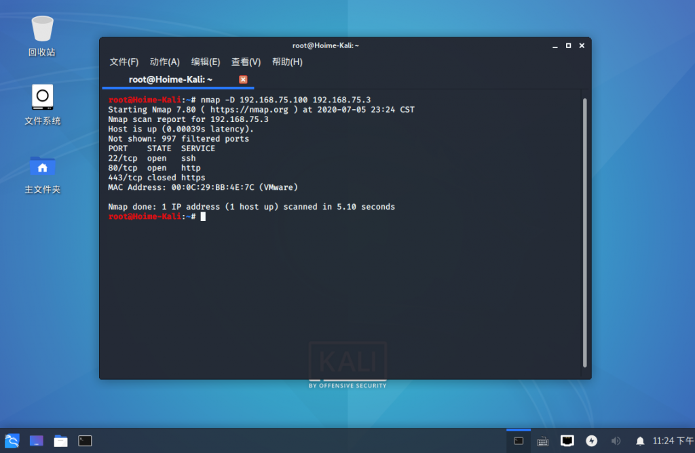Click the PORT STATE SERVICE header line
The image size is (695, 453).
162,149
